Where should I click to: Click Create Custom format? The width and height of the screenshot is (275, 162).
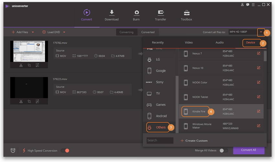(x=194, y=141)
